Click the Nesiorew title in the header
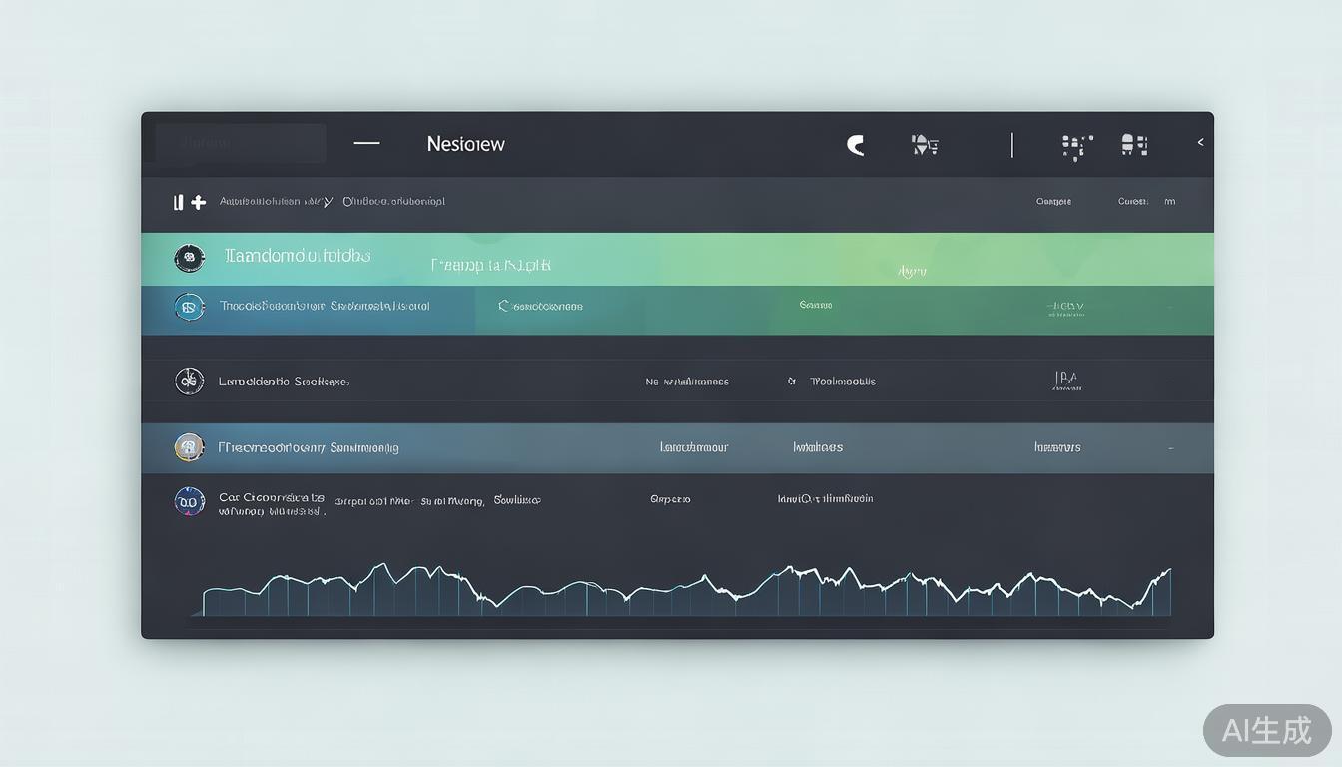Viewport: 1342px width, 767px height. (x=465, y=144)
